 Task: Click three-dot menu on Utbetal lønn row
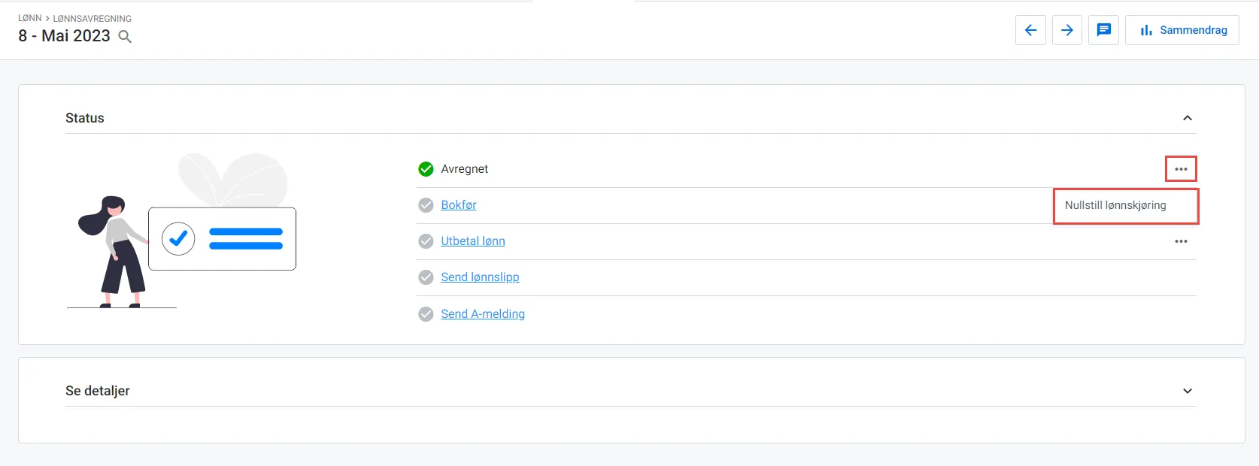(1181, 241)
